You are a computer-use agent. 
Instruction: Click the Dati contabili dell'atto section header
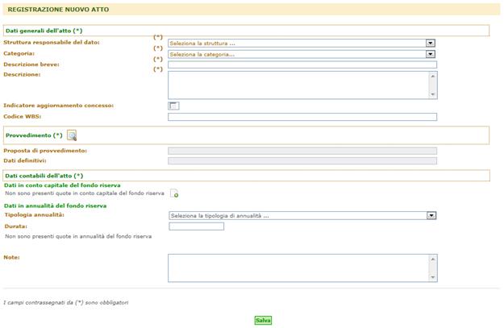click(x=44, y=175)
